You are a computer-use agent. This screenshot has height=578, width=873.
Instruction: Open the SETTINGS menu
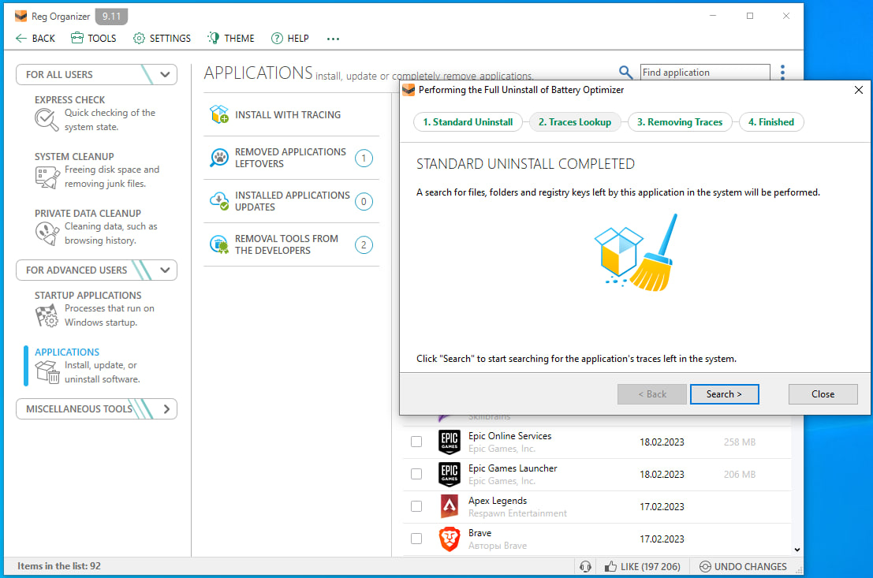(x=162, y=39)
